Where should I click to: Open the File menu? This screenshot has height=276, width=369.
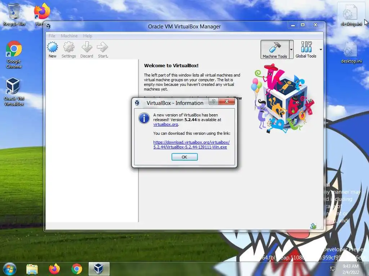pos(52,36)
